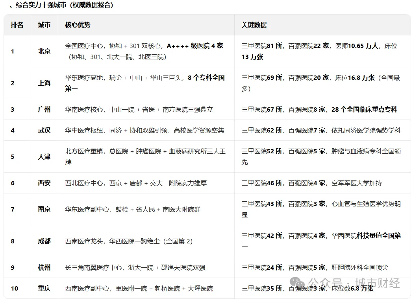Viewport: 413px width, 300px height.
Task: Select the city cell 天津
Action: coord(44,156)
